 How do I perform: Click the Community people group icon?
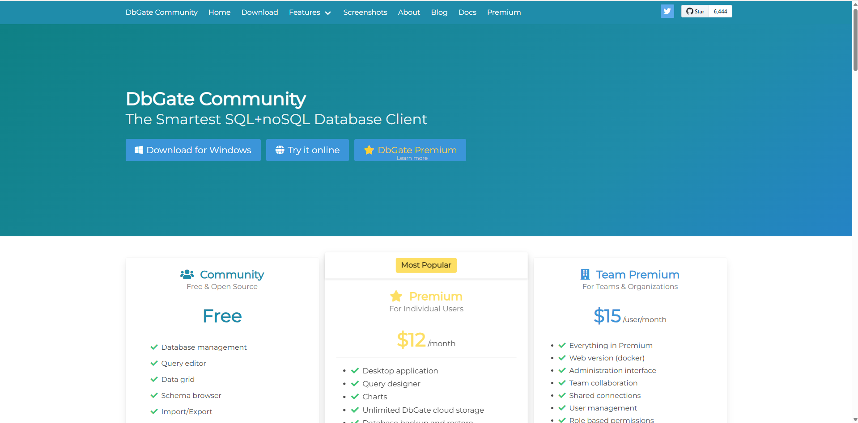tap(187, 274)
